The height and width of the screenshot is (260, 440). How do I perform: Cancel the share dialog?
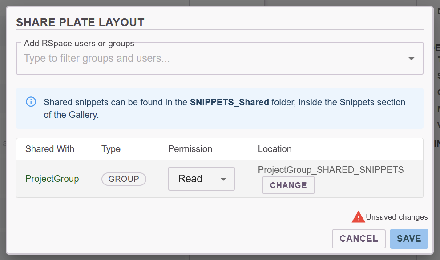[359, 239]
